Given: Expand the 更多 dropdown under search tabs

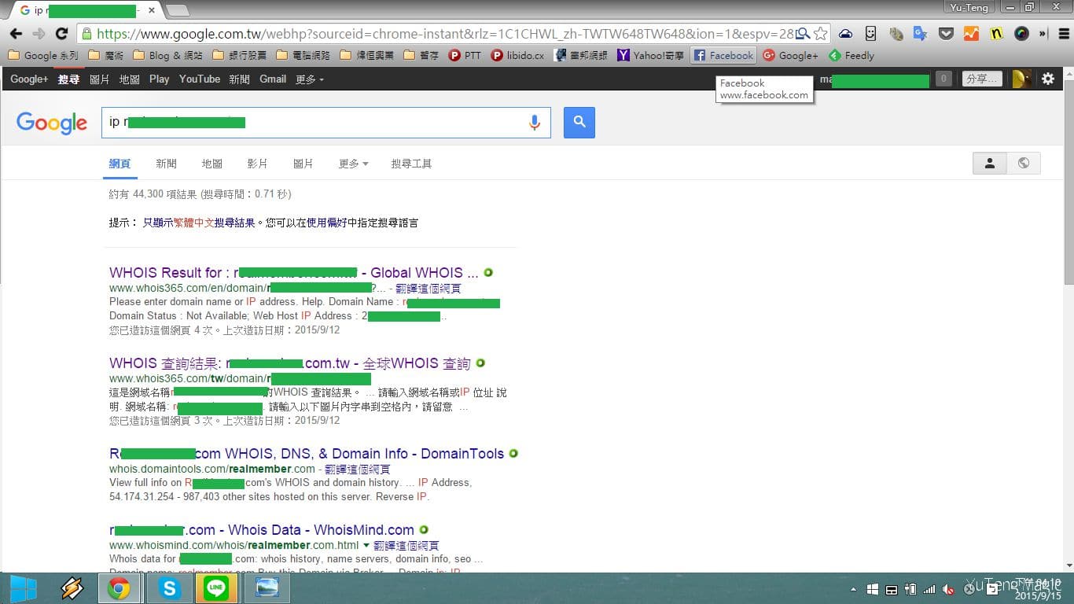Looking at the screenshot, I should (353, 164).
